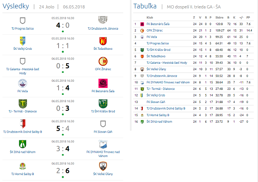Click the Tabuľka heading
The height and width of the screenshot is (182, 258).
pyautogui.click(x=144, y=6)
